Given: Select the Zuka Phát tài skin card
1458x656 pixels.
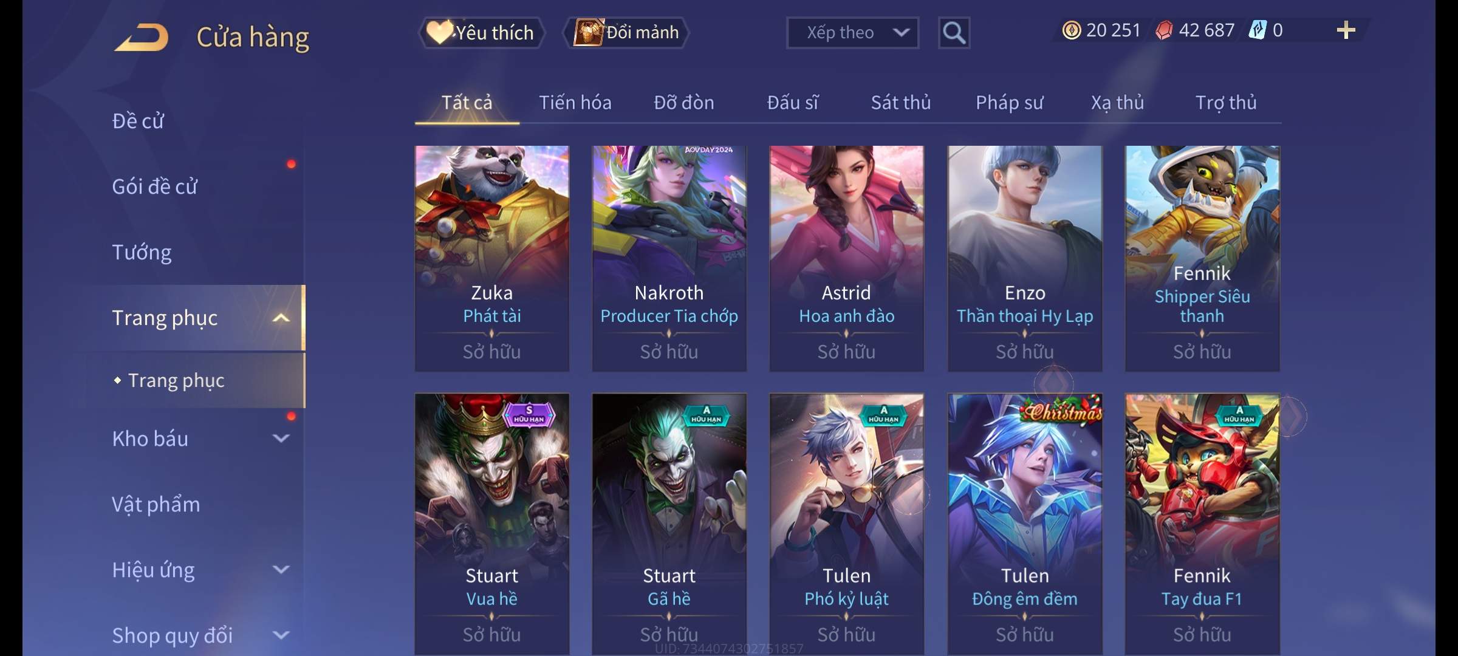Looking at the screenshot, I should 492,258.
